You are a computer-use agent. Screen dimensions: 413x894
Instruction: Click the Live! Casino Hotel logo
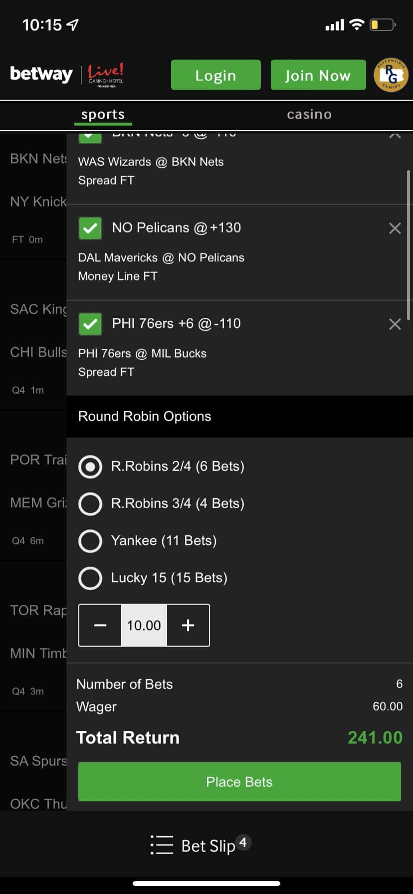pyautogui.click(x=106, y=75)
